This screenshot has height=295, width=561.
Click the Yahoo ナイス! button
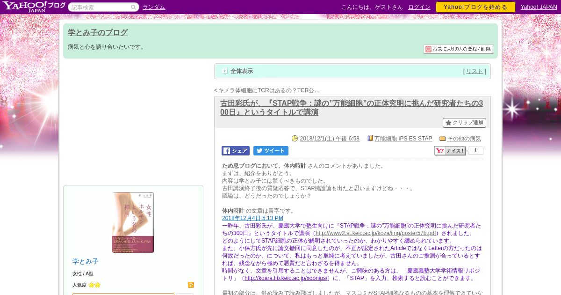pyautogui.click(x=450, y=151)
